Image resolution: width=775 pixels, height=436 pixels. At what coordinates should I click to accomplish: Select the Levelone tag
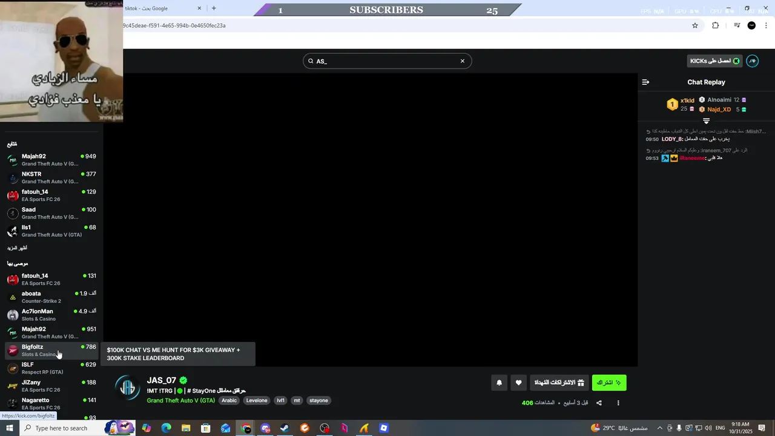point(257,400)
